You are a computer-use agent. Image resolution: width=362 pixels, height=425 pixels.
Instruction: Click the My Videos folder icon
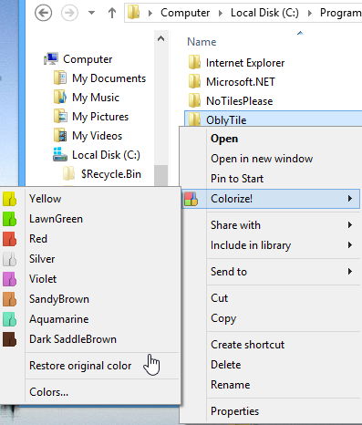[x=60, y=135]
